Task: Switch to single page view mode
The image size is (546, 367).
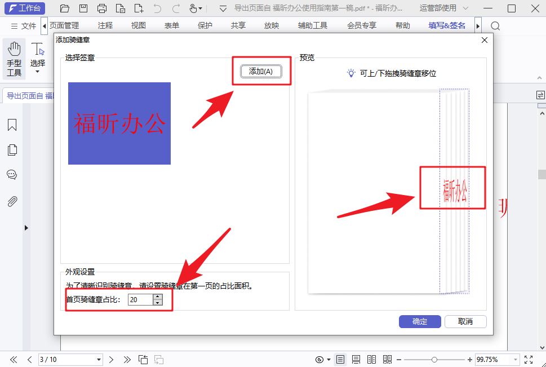Action: (340, 359)
